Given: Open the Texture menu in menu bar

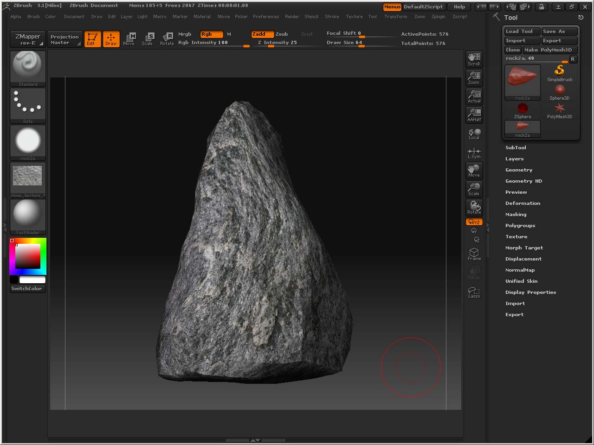Looking at the screenshot, I should coord(354,17).
